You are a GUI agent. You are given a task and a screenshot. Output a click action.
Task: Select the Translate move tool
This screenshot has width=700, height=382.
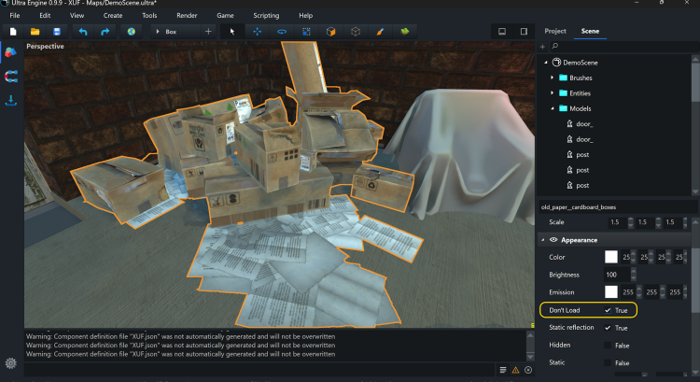(x=258, y=32)
